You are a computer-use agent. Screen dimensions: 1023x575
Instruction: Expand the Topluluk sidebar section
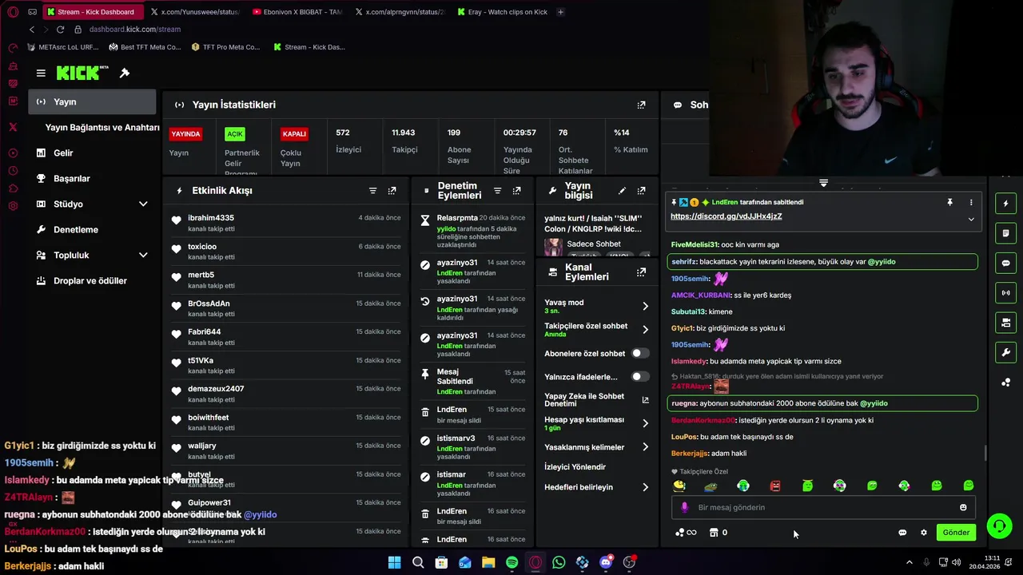pyautogui.click(x=143, y=256)
